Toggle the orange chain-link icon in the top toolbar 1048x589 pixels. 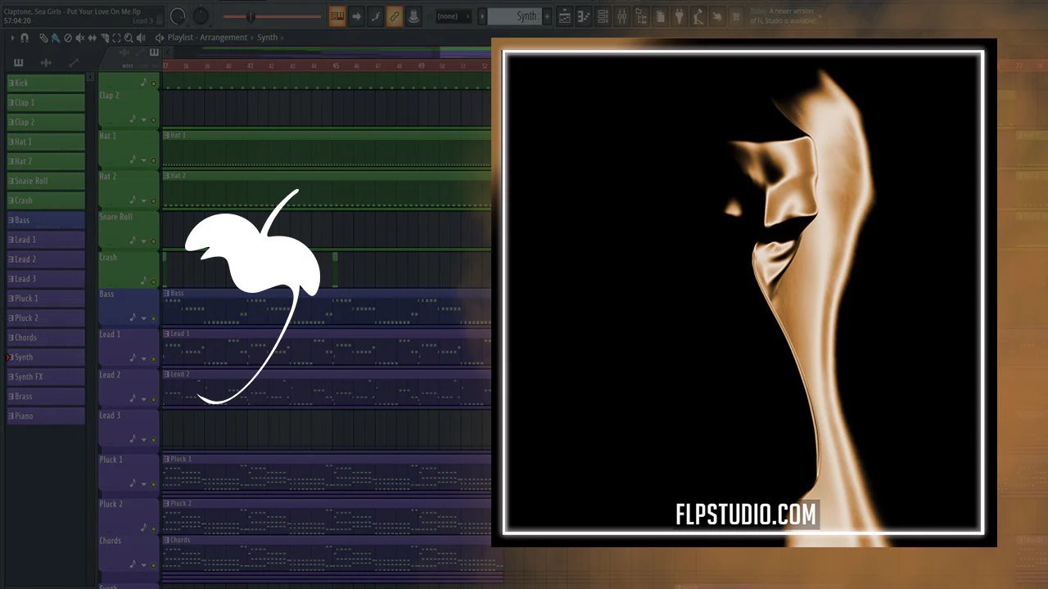pyautogui.click(x=395, y=16)
